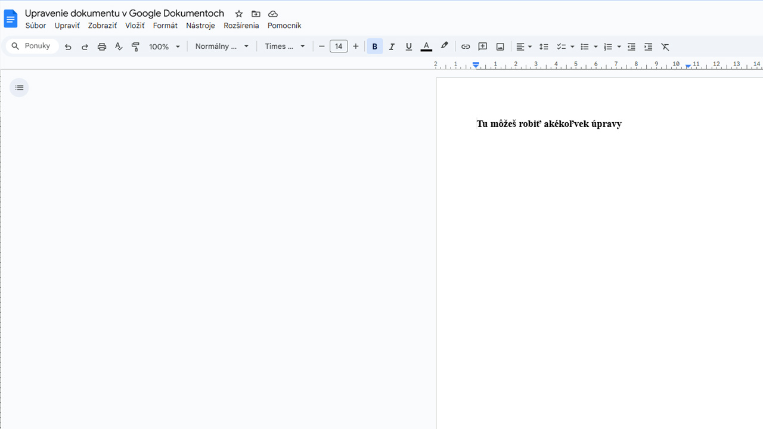View cloud save status icon
This screenshot has width=763, height=429.
273,14
